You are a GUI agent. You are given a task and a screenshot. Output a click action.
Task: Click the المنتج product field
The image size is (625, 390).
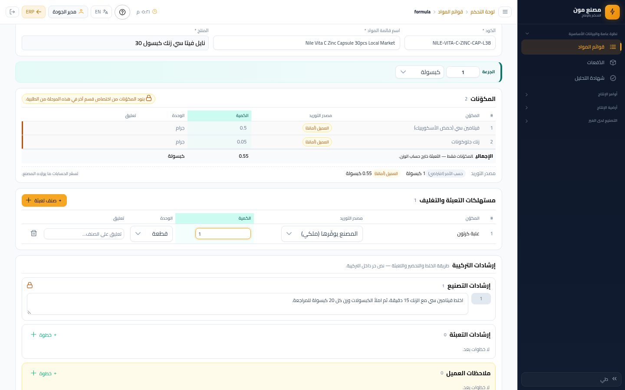pos(115,43)
